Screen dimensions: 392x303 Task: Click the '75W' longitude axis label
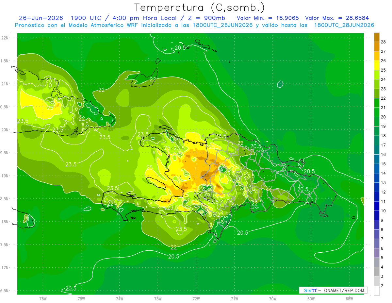click(81, 298)
